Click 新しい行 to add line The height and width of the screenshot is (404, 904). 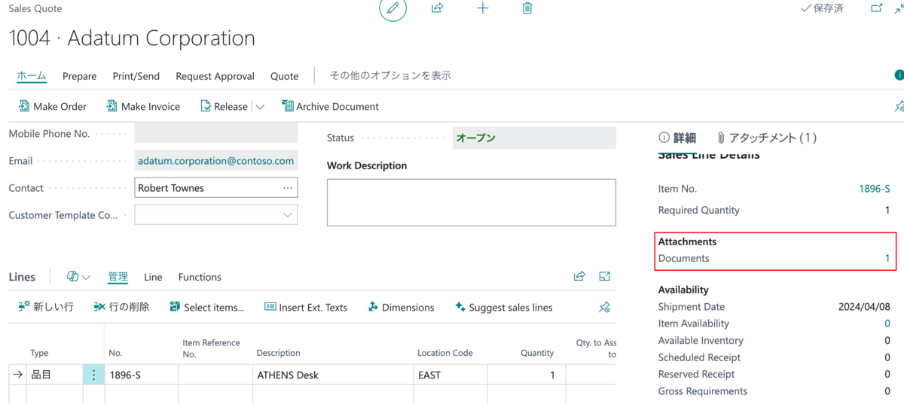click(45, 307)
